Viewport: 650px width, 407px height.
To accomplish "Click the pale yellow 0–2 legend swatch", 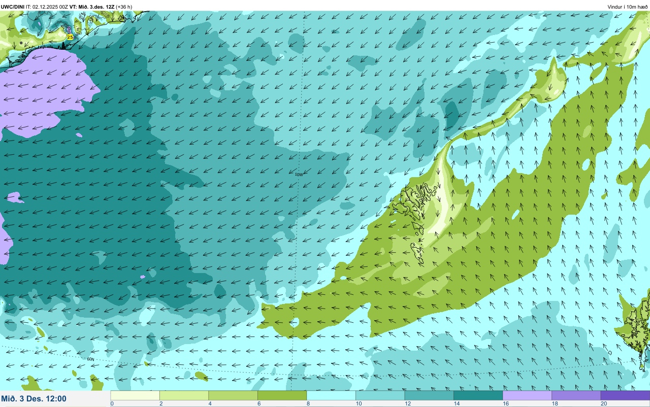I will click(135, 395).
